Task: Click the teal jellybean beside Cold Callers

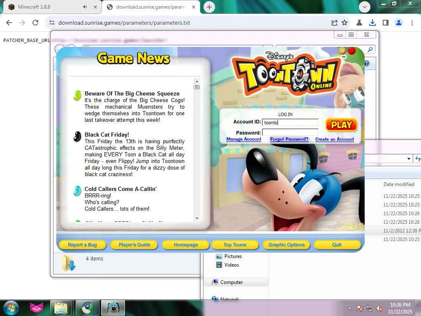Action: pos(77,191)
